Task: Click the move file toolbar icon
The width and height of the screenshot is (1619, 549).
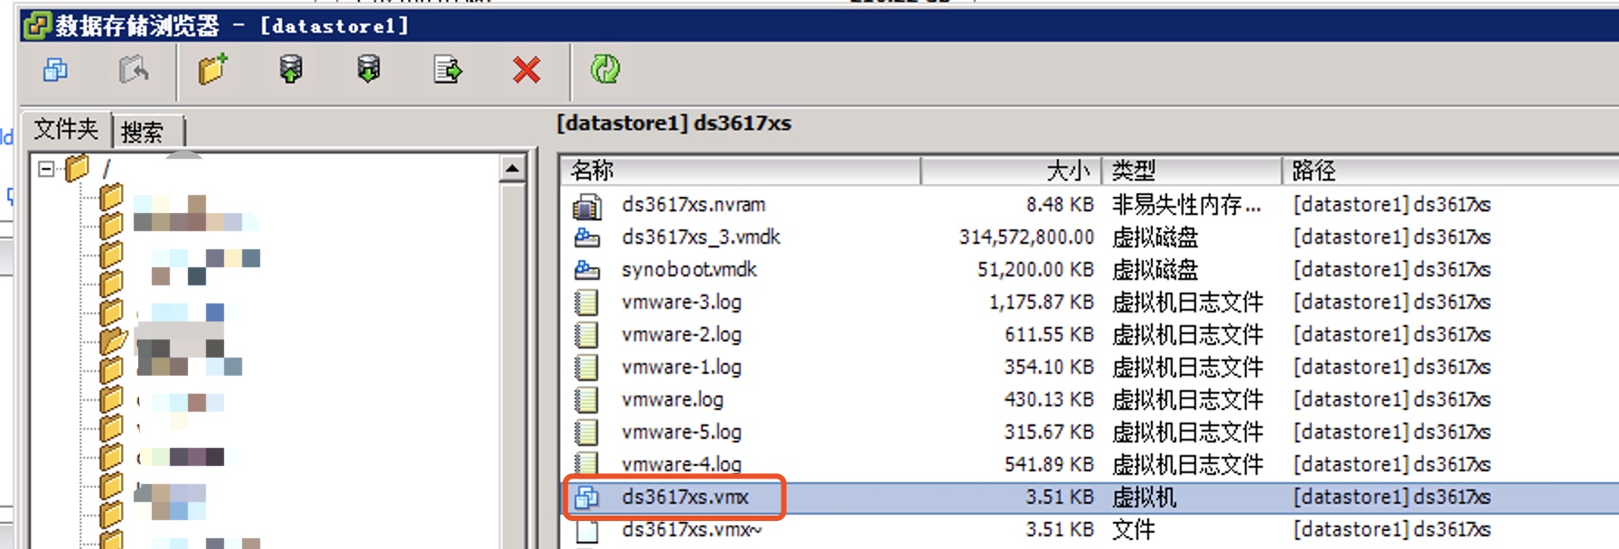Action: point(447,70)
